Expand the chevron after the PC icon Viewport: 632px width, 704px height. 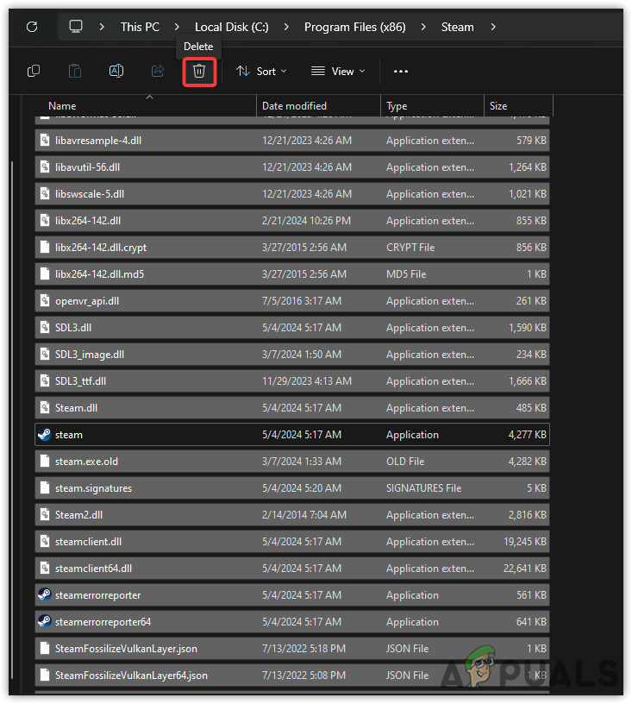[102, 27]
